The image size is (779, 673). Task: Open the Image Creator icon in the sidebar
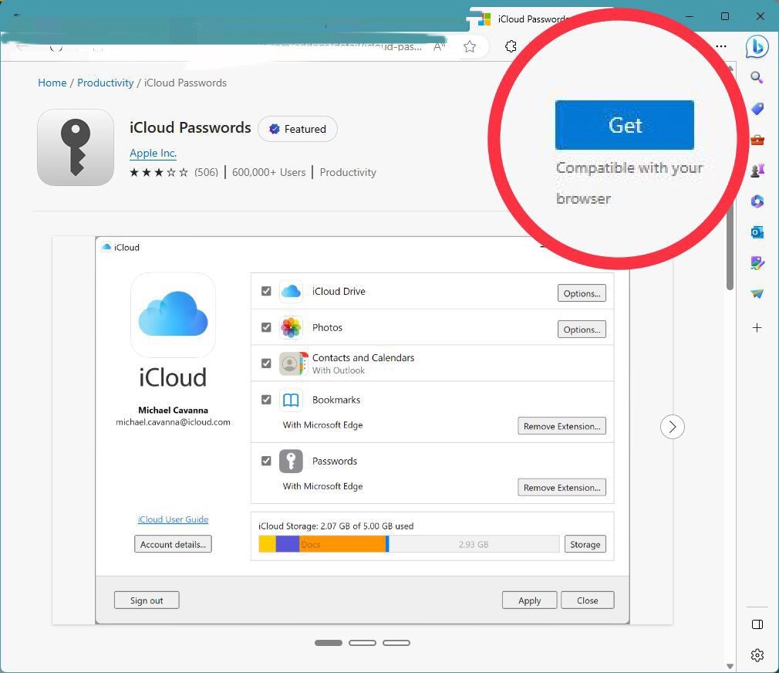point(757,263)
